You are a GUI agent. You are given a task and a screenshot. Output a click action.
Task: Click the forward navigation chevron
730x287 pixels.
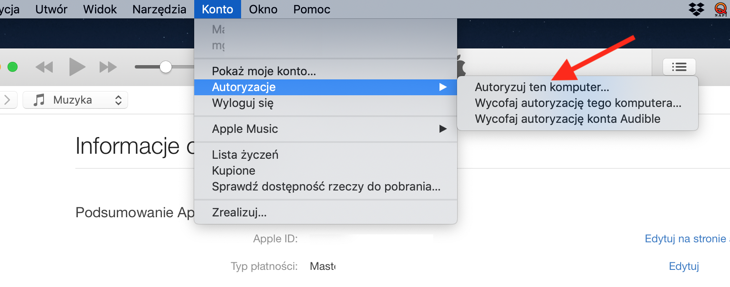point(7,100)
